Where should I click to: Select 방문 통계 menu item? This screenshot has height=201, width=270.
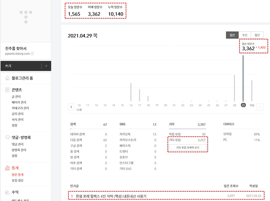[17, 175]
